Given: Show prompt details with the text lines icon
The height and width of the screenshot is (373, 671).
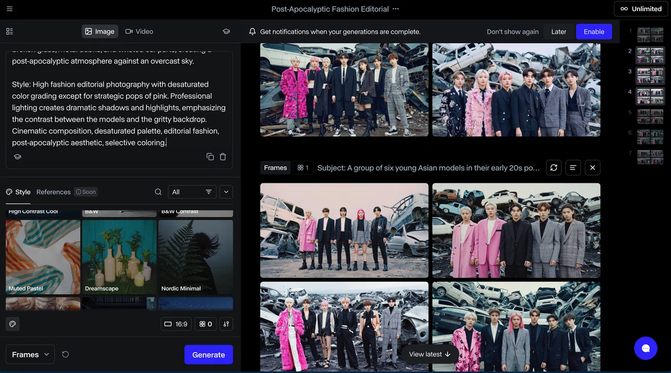Looking at the screenshot, I should click(x=573, y=167).
